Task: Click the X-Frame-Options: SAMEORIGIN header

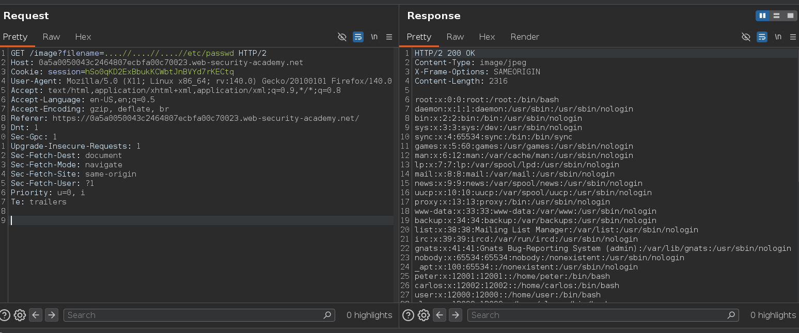Action: pyautogui.click(x=477, y=72)
